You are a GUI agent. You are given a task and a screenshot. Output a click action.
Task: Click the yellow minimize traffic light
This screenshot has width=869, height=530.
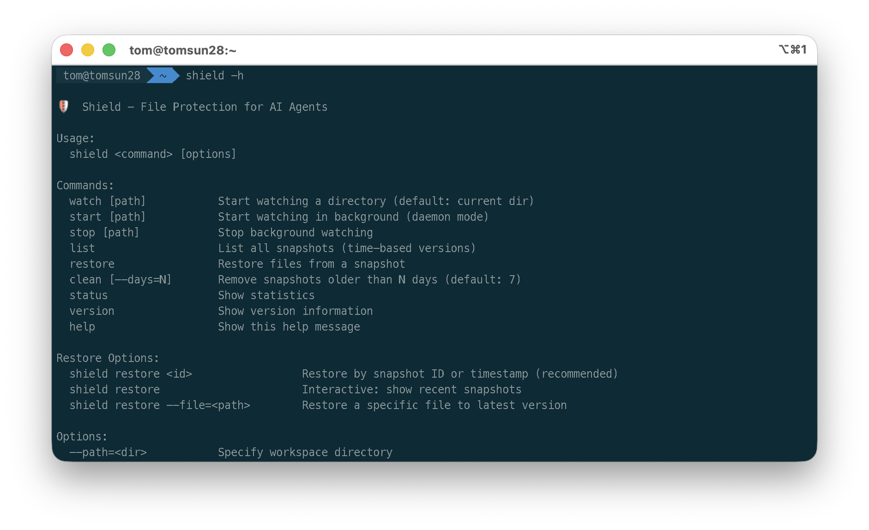pos(88,49)
